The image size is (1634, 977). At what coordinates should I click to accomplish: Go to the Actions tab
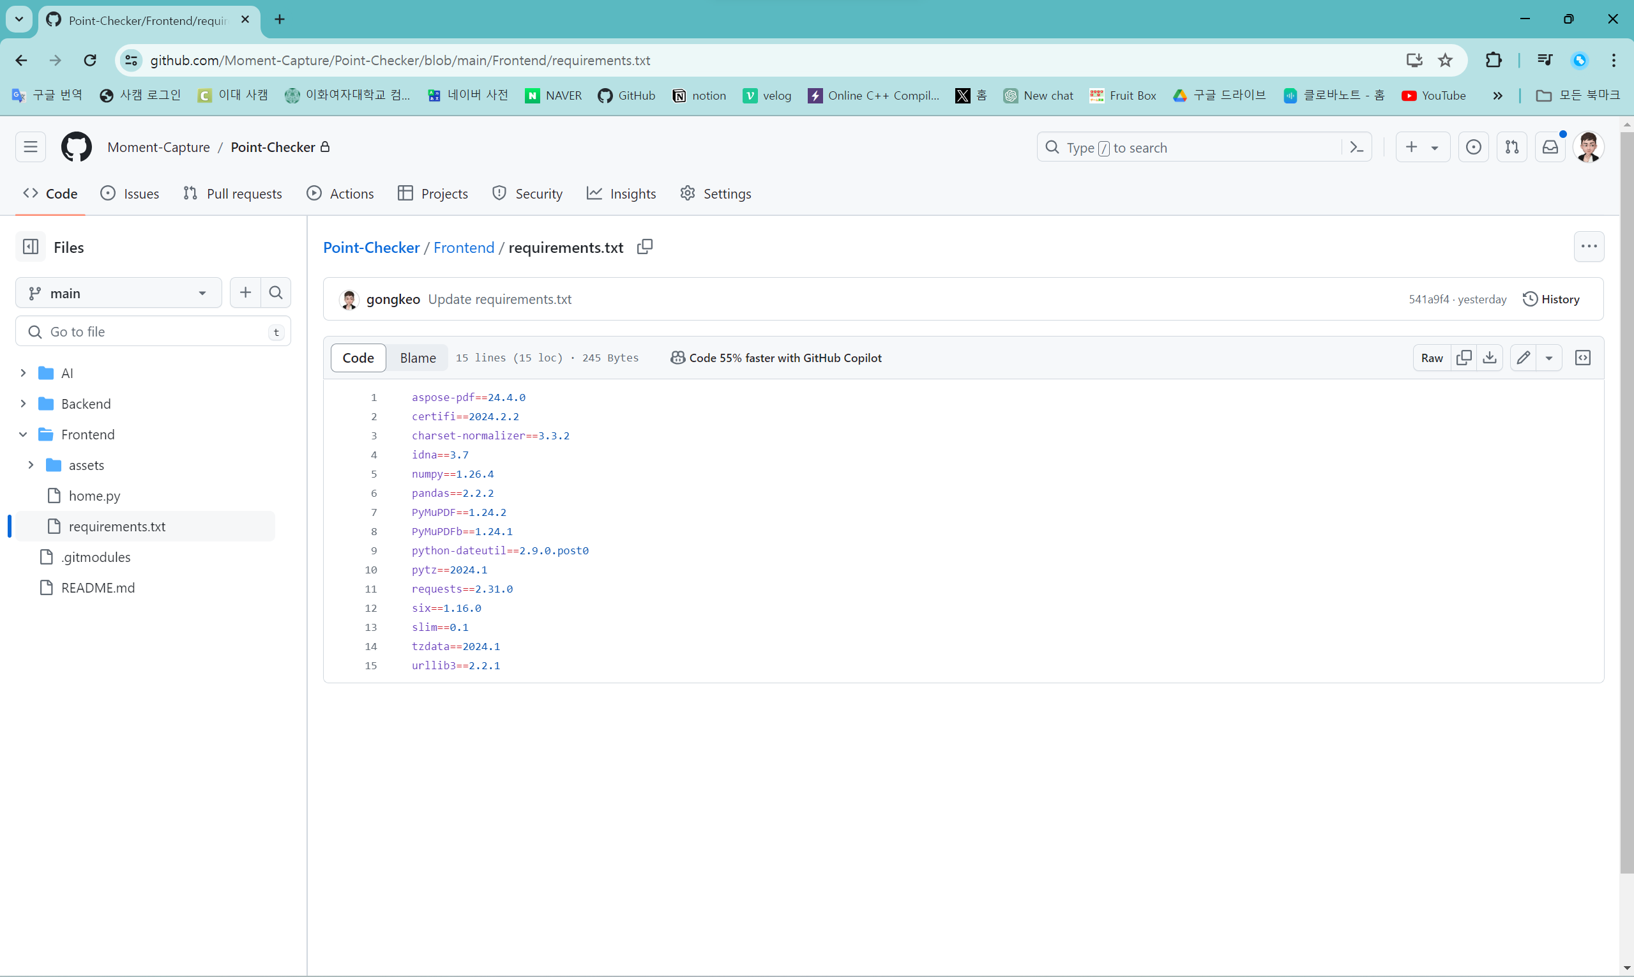pyautogui.click(x=340, y=193)
